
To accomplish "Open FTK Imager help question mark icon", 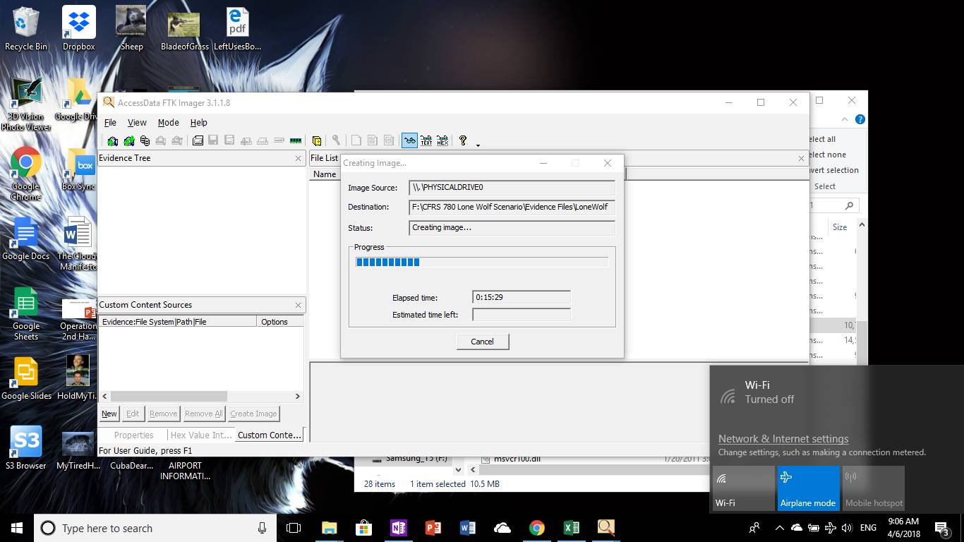I will pos(463,140).
